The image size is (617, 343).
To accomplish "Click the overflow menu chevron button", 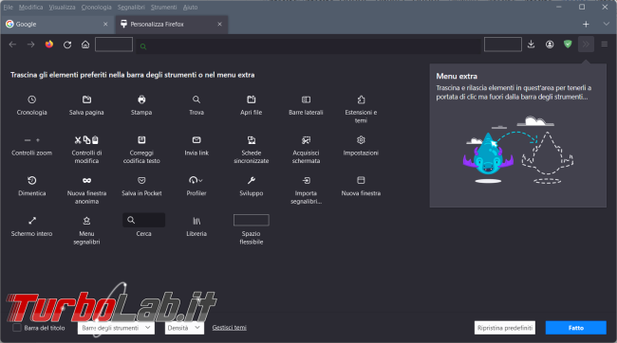I will coord(586,45).
